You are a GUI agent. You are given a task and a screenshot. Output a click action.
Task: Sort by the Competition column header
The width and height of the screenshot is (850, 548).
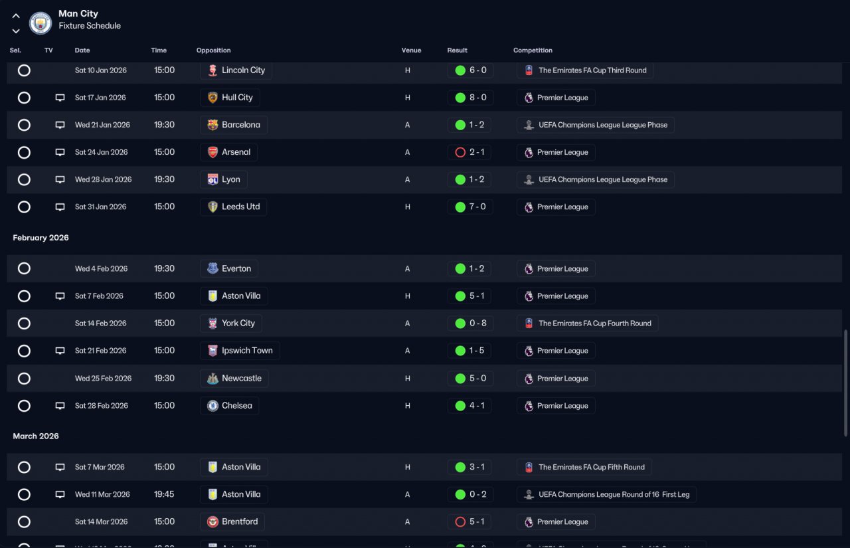coord(533,50)
